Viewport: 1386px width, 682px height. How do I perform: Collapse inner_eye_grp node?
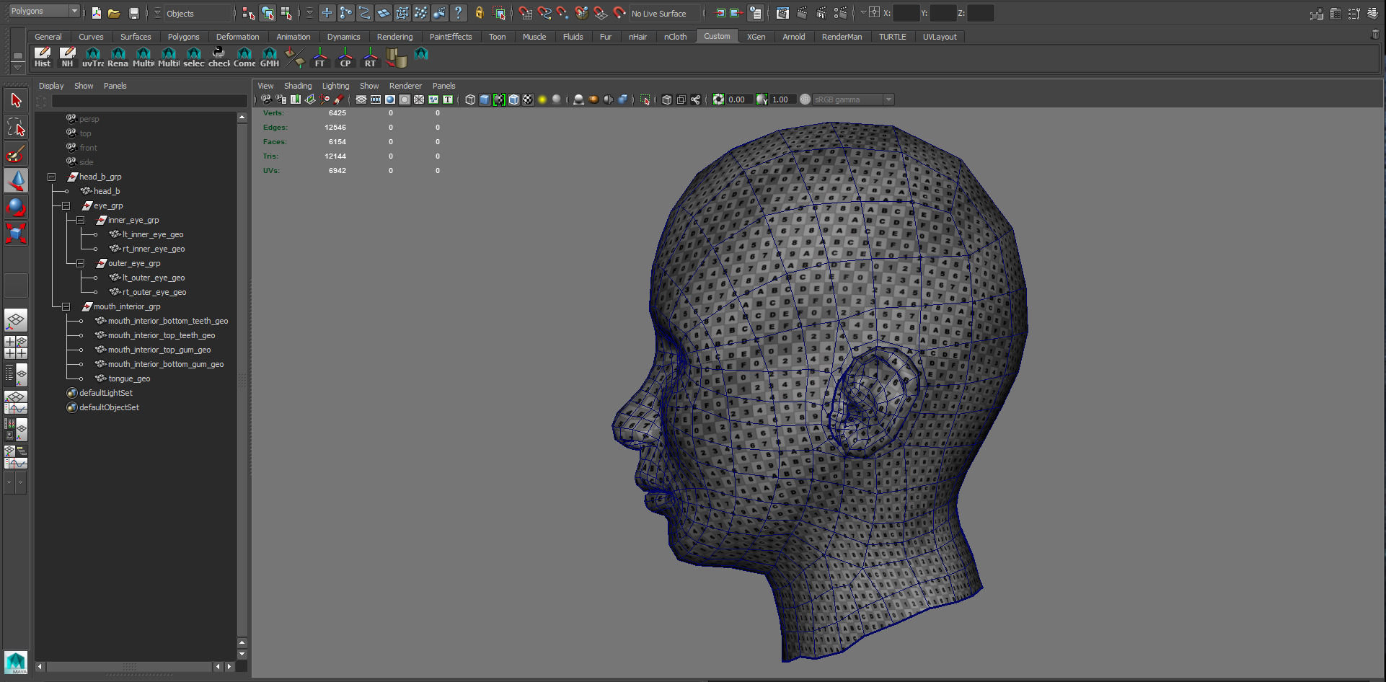pos(80,220)
